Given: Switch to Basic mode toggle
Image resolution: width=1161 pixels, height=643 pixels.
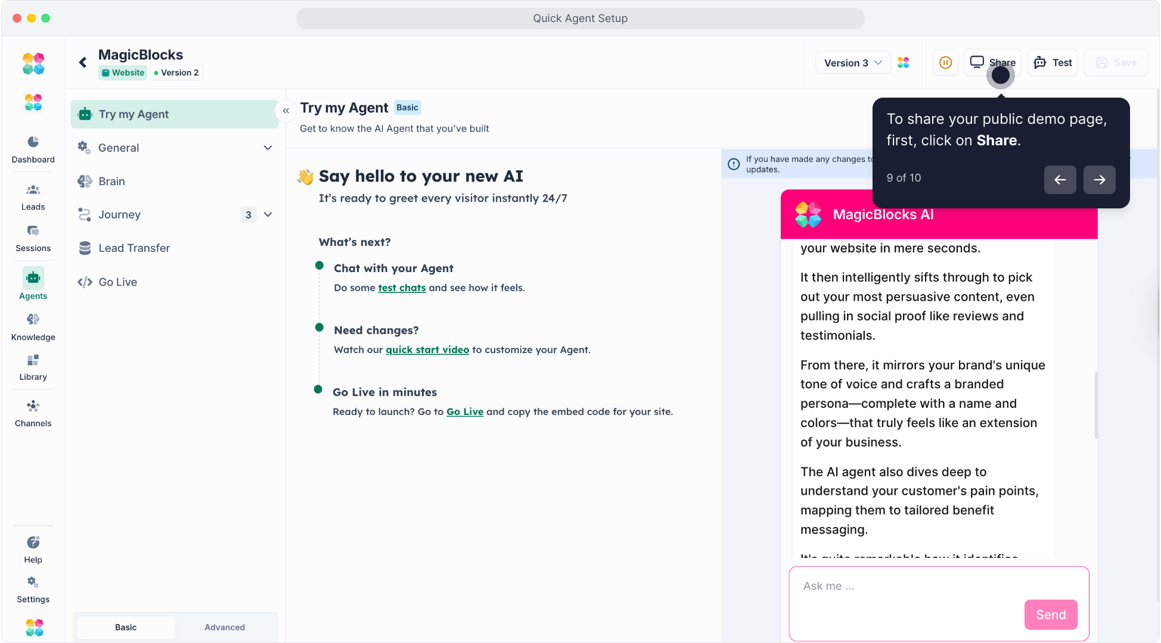Looking at the screenshot, I should click(x=126, y=627).
